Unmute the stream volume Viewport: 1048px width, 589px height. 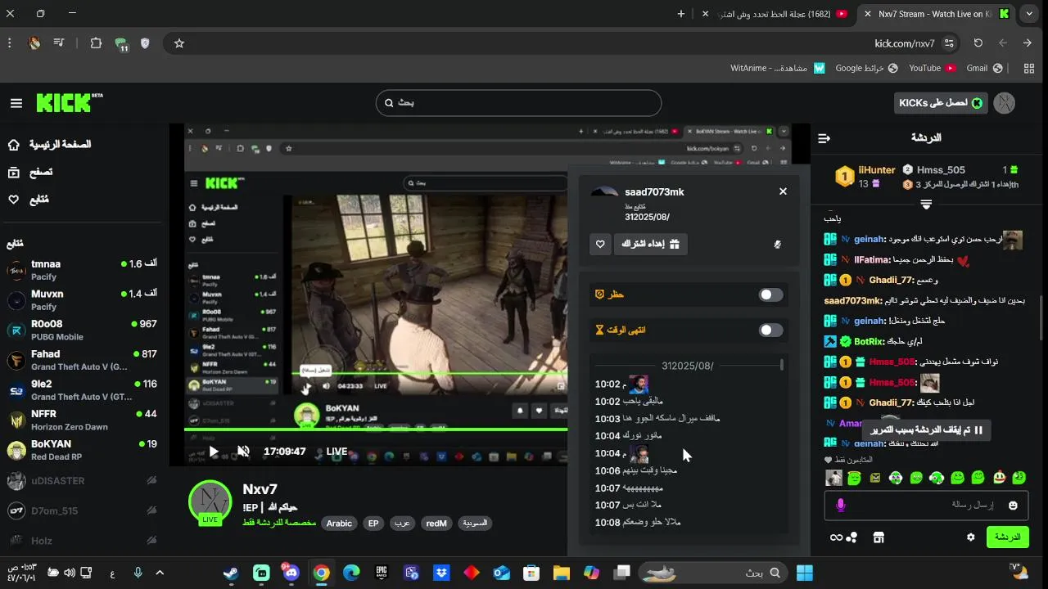click(x=243, y=452)
